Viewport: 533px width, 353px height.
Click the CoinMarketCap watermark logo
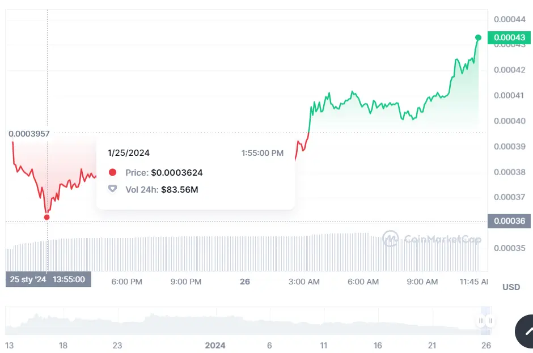[432, 239]
